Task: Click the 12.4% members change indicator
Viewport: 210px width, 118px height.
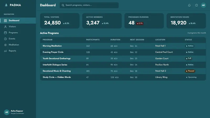Action: point(105,23)
